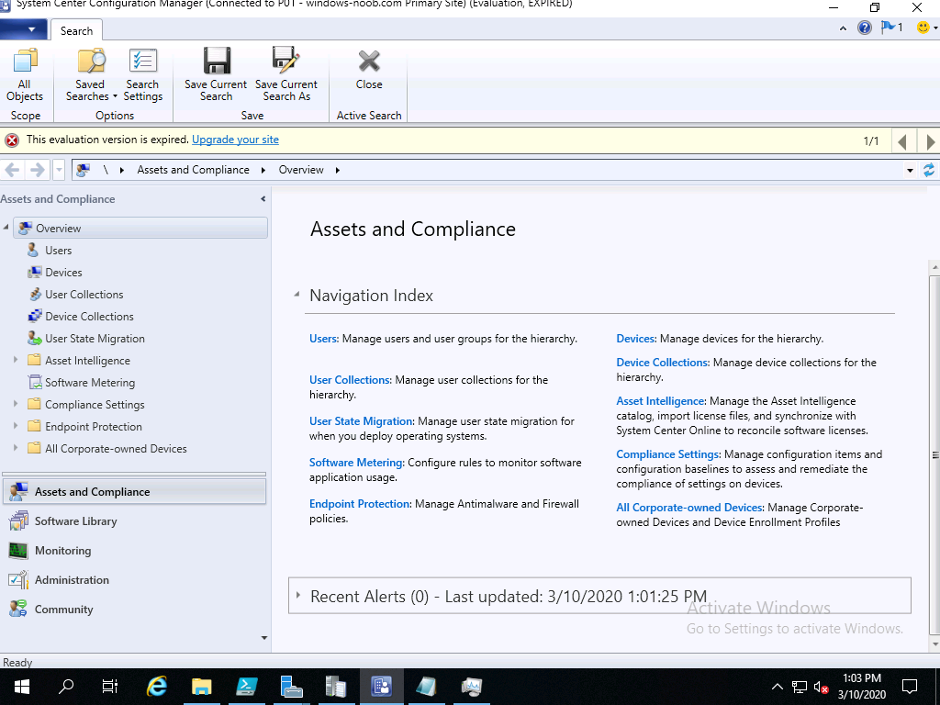Image resolution: width=940 pixels, height=705 pixels.
Task: Open the navigation history dropdown arrow
Action: click(59, 170)
